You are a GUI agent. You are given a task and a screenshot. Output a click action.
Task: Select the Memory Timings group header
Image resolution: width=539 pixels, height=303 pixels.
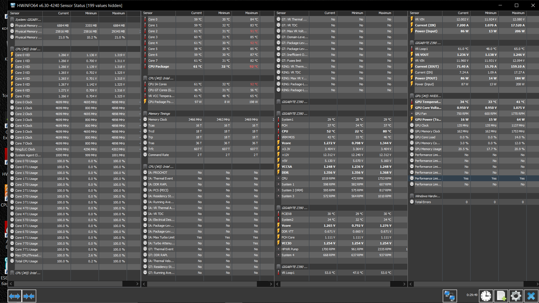159,114
